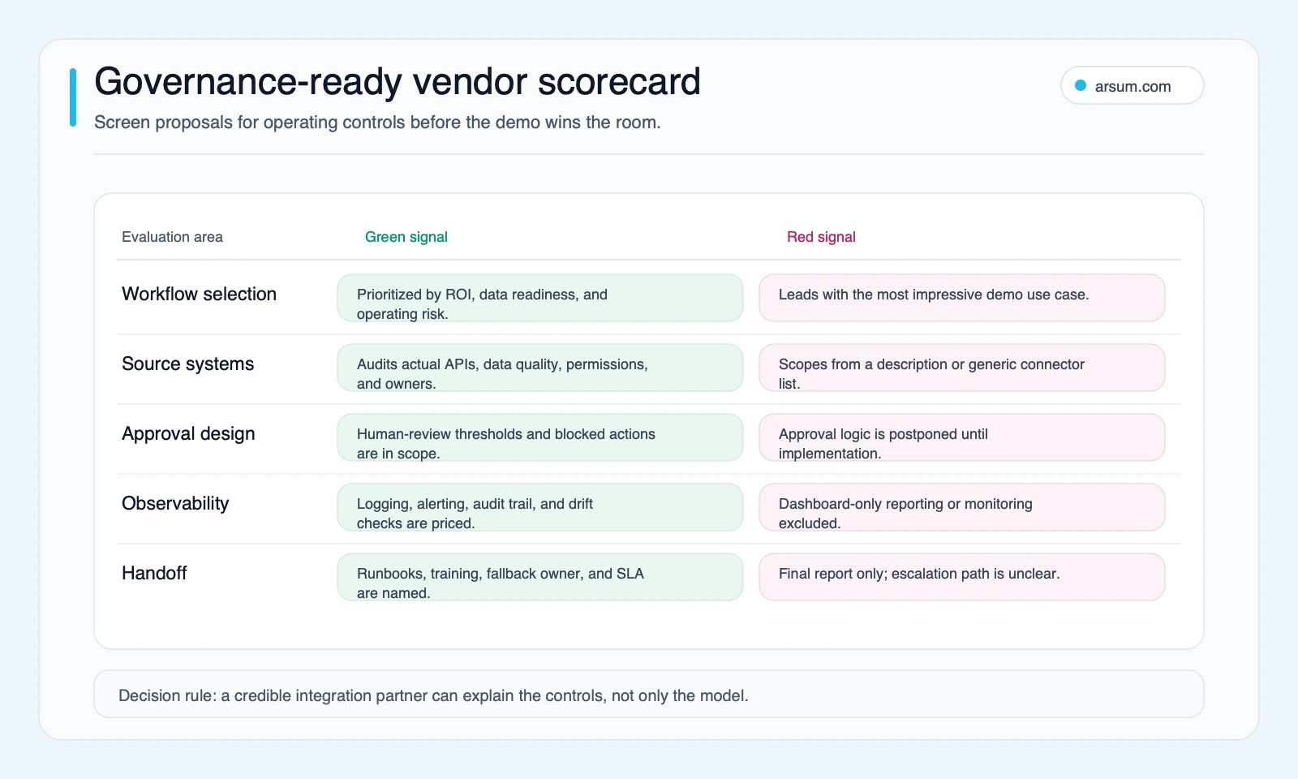Click red cell "Scopes from a description"

tap(962, 368)
